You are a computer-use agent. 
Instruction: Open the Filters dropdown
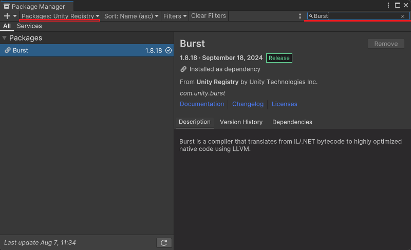[175, 16]
